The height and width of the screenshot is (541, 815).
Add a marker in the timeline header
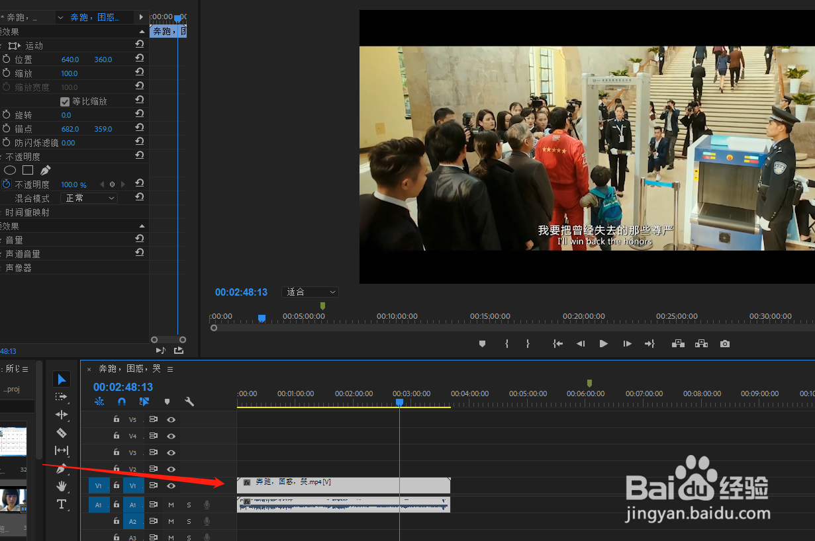(x=167, y=401)
